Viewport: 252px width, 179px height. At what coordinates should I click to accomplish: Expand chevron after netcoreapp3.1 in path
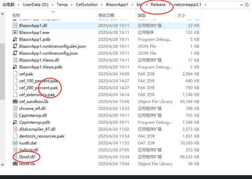click(205, 5)
